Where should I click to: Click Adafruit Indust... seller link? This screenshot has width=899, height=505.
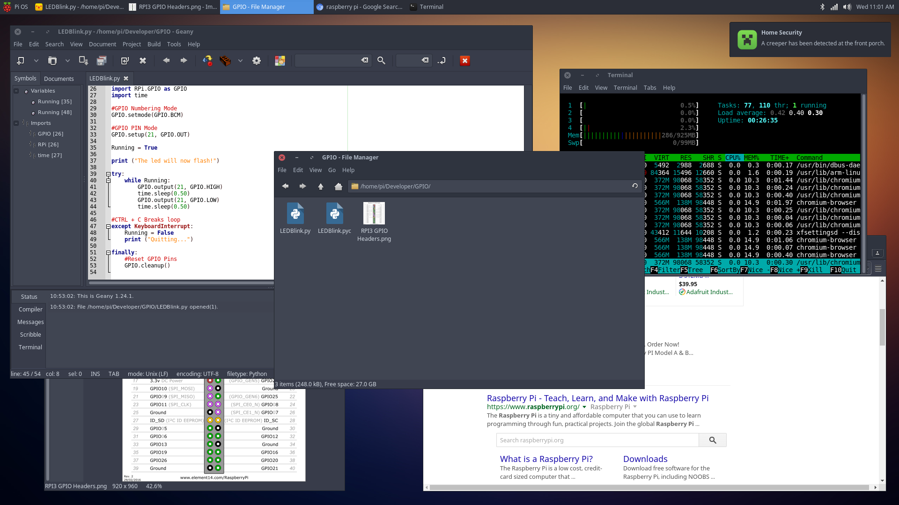(709, 292)
